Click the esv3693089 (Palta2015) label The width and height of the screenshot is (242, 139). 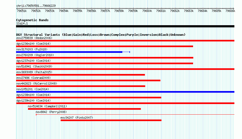click(34, 72)
